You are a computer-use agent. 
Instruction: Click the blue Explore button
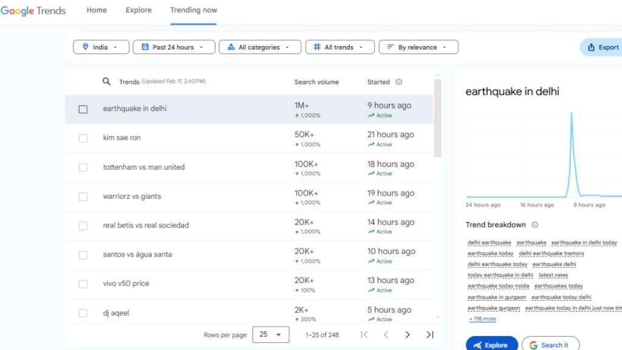491,345
